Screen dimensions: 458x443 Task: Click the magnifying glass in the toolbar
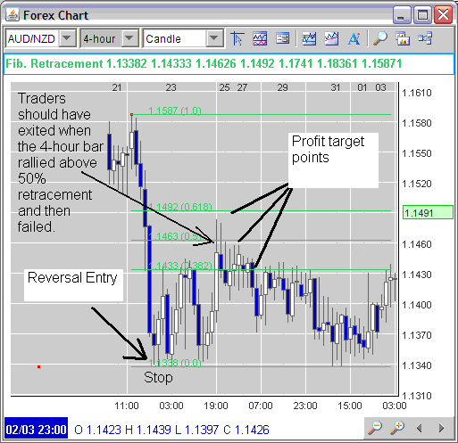pos(380,38)
